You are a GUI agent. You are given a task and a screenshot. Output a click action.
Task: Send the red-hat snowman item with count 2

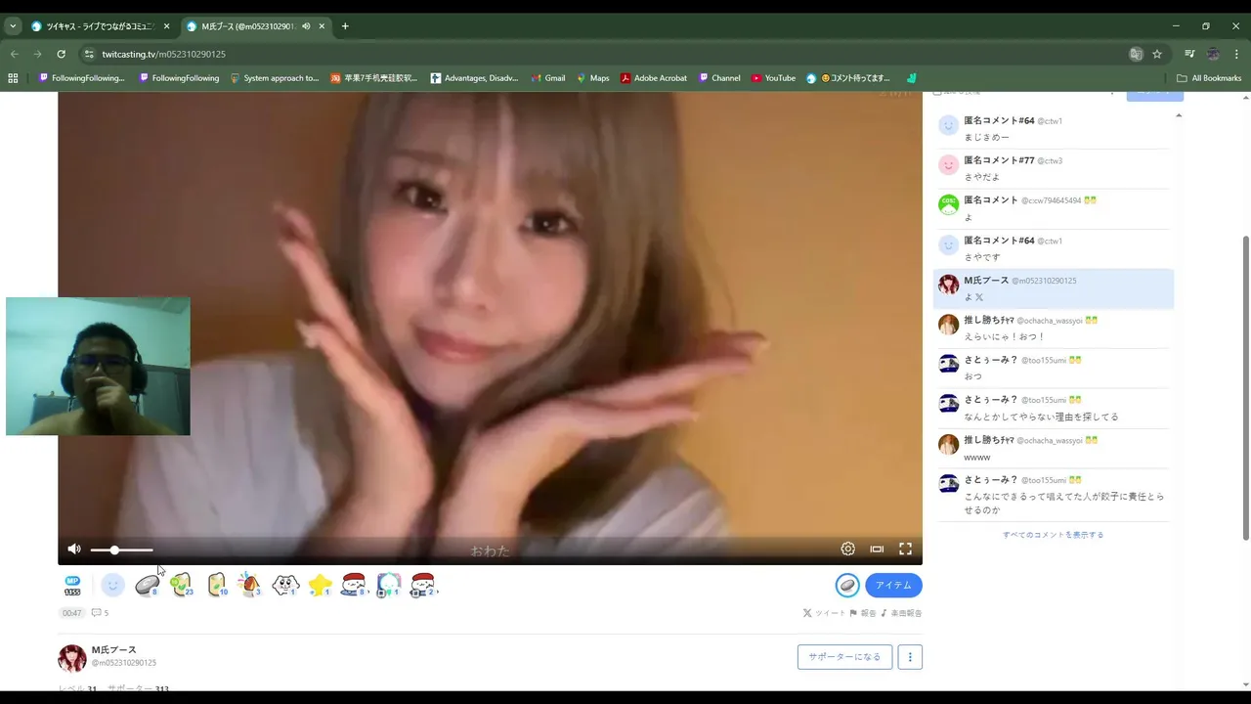(422, 585)
